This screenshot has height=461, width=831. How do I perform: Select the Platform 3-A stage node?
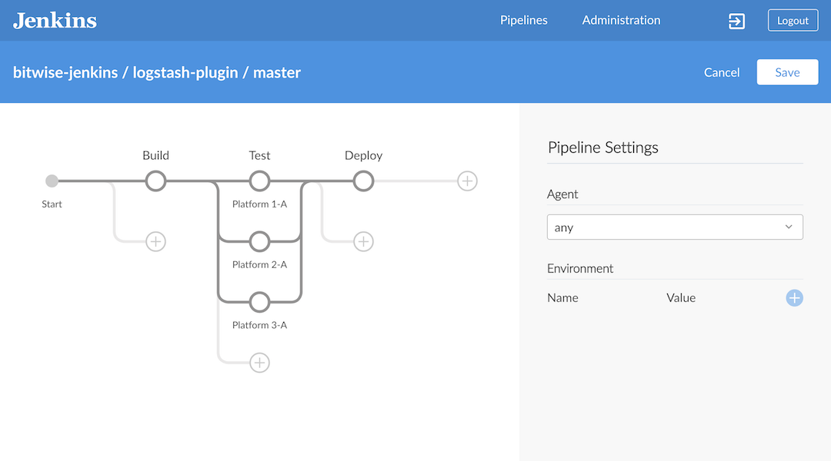click(x=259, y=302)
